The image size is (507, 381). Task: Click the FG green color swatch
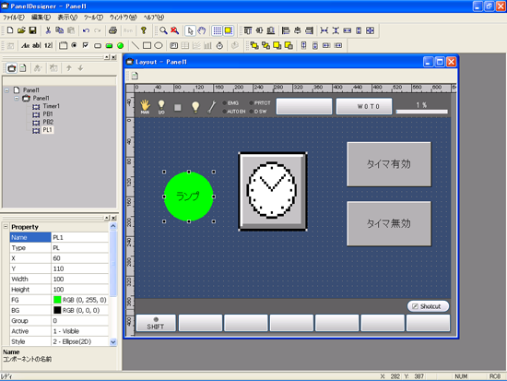(57, 300)
